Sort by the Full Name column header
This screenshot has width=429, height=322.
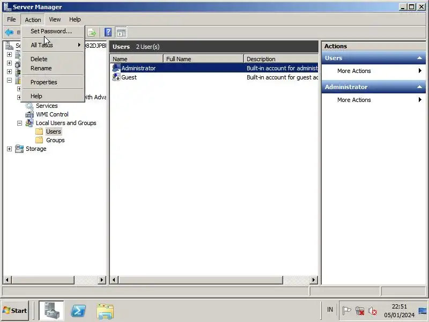(203, 59)
